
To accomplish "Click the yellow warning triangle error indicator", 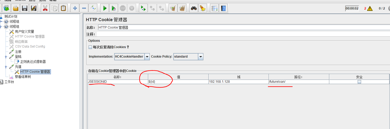I will click(x=370, y=8).
